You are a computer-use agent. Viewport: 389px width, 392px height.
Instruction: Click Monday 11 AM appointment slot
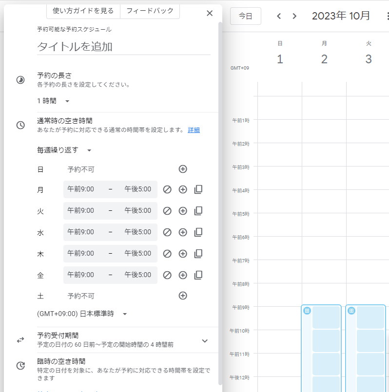(326, 364)
